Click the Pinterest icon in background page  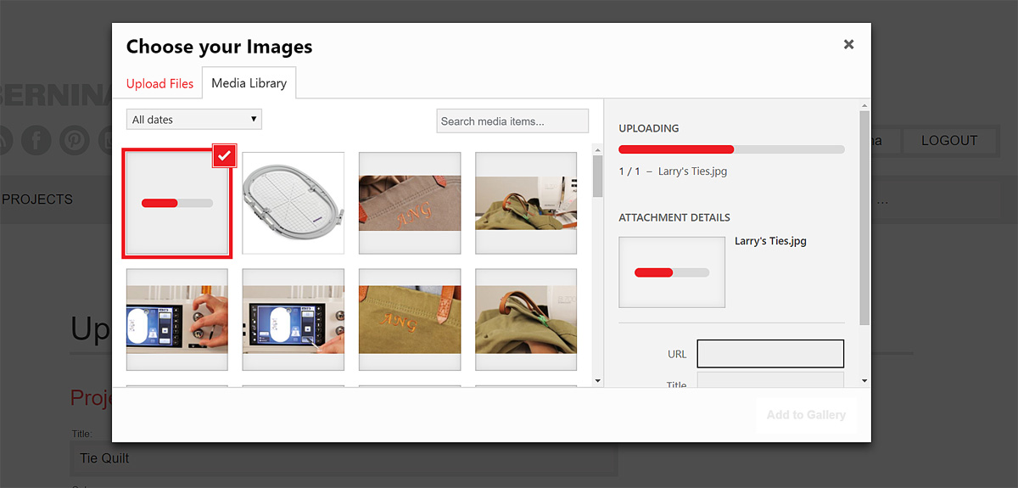tap(74, 140)
